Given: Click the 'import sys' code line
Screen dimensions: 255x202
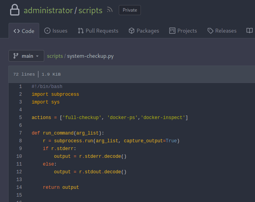Looking at the screenshot, I should [x=45, y=102].
